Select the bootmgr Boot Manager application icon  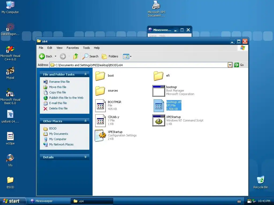pyautogui.click(x=158, y=91)
